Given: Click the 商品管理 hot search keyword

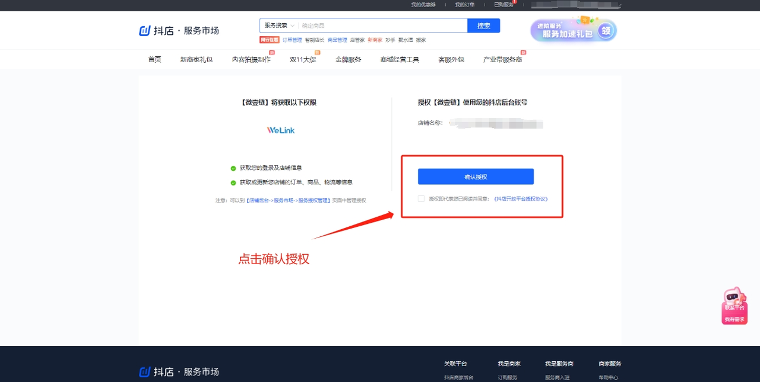Looking at the screenshot, I should tap(337, 40).
